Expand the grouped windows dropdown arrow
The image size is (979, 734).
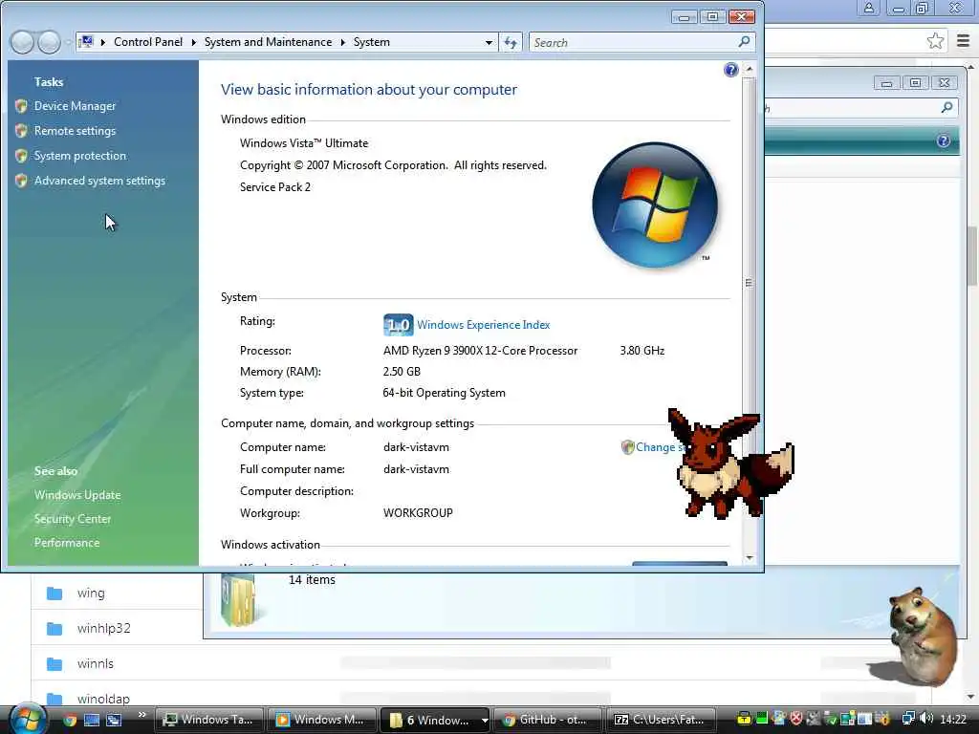[x=485, y=721]
